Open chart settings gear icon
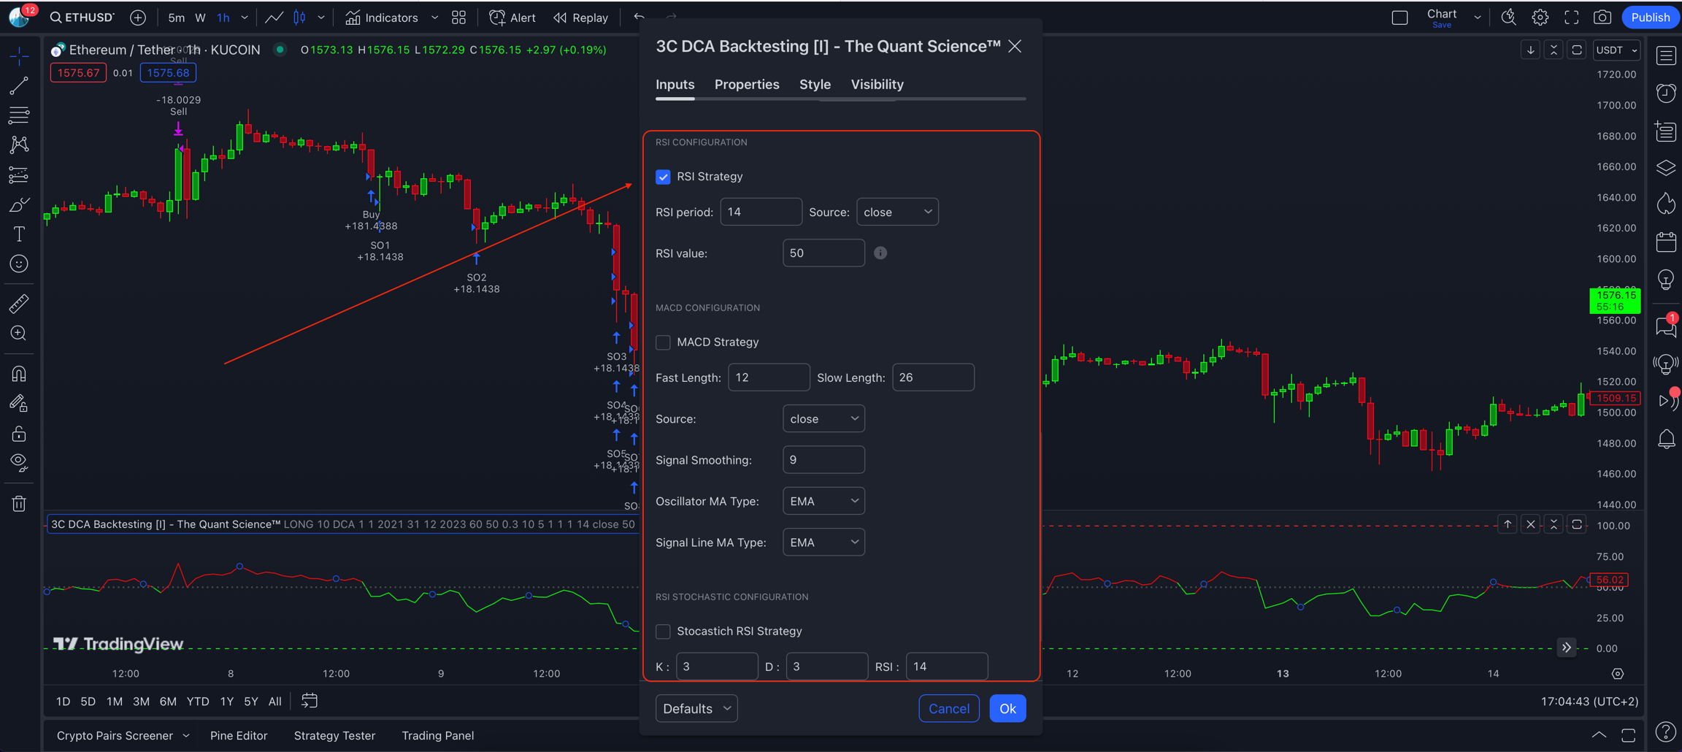 (x=1540, y=18)
